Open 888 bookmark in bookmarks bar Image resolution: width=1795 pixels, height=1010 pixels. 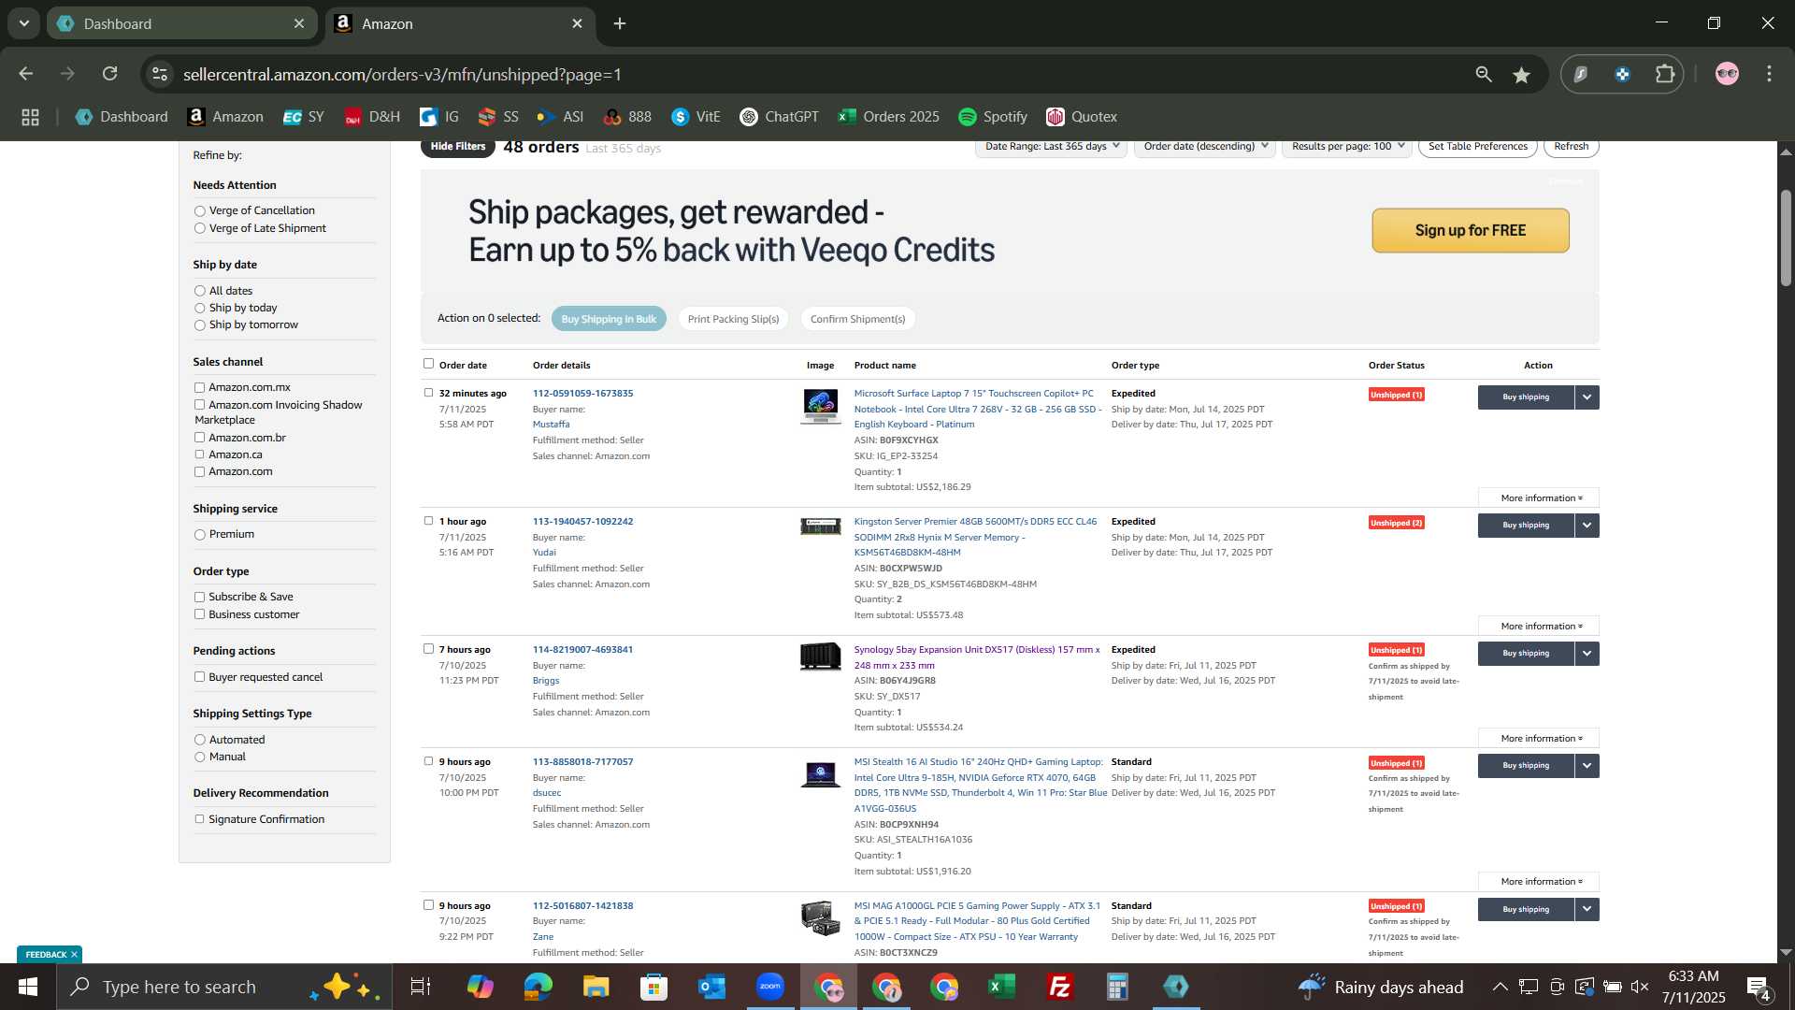(x=627, y=117)
